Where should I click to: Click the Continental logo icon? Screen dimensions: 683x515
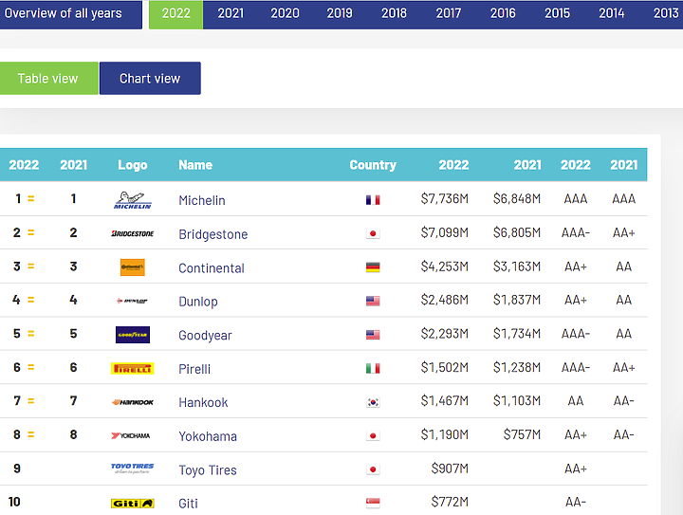coord(132,267)
